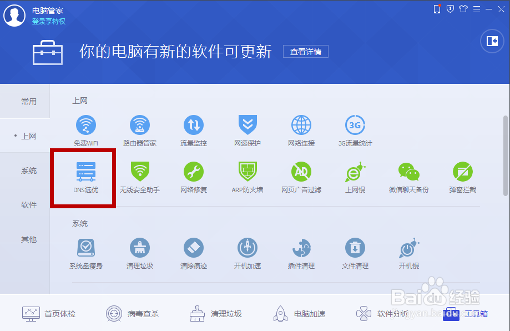Viewport: 510px width, 331px height.
Task: Click the round panel switch icon at right
Action: tap(492, 41)
